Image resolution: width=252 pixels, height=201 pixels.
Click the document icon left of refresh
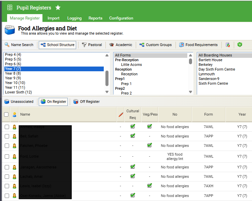228,45
